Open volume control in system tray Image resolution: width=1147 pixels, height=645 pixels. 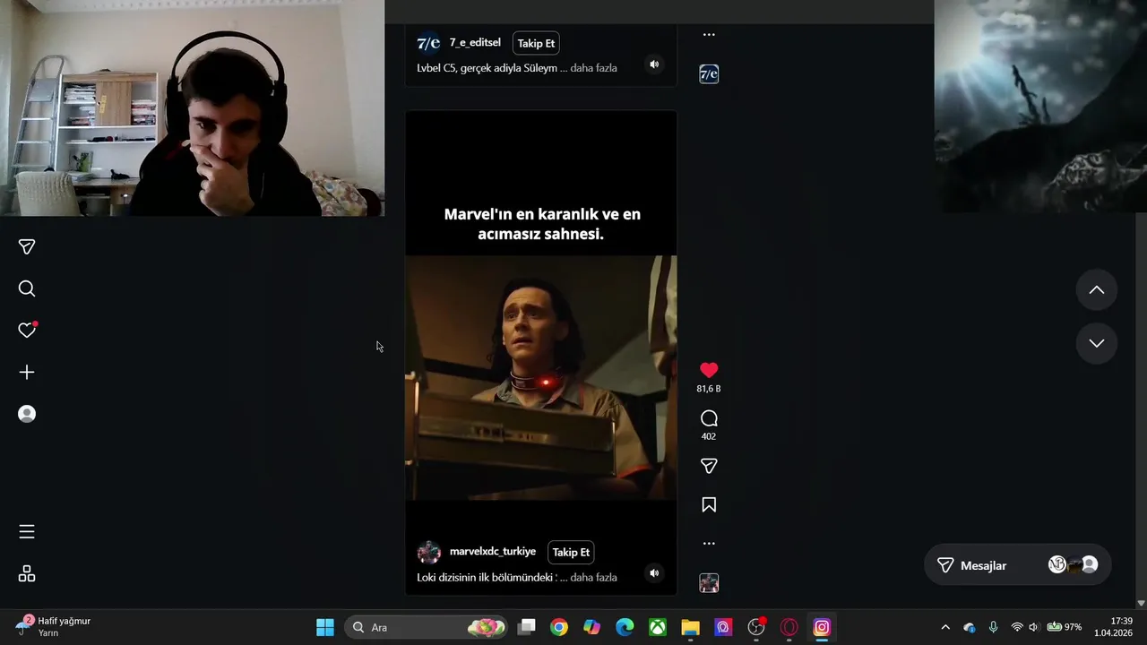click(1033, 627)
